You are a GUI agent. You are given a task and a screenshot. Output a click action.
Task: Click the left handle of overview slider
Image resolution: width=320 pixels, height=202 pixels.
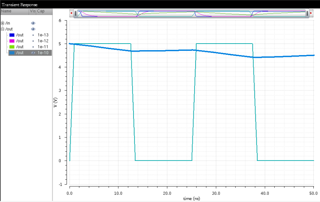[x=75, y=13]
